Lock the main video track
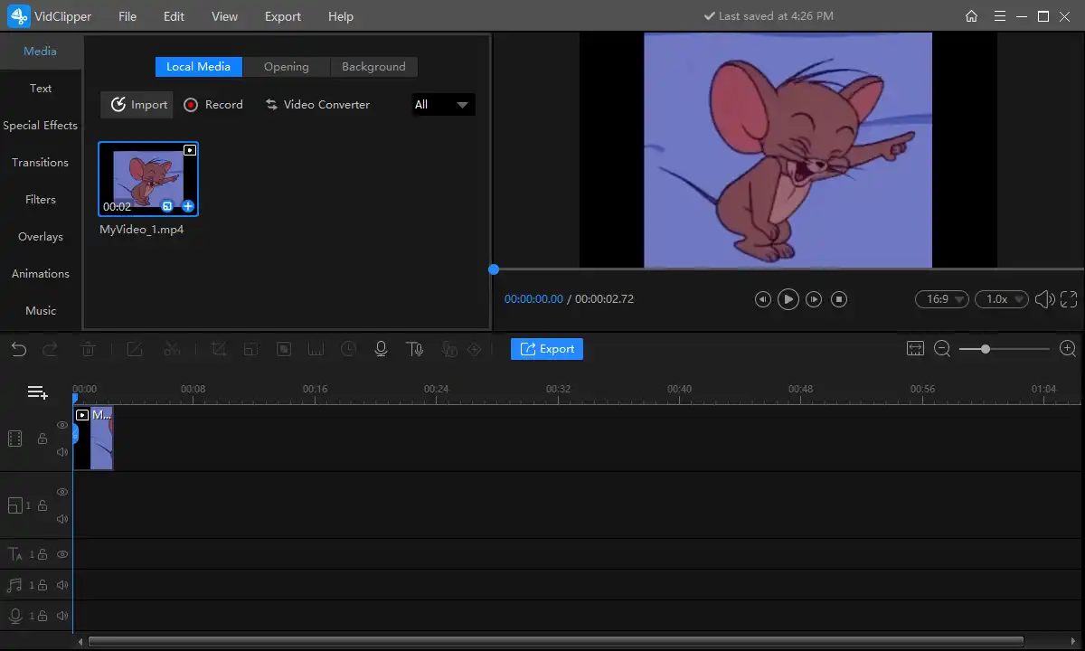 (42, 439)
